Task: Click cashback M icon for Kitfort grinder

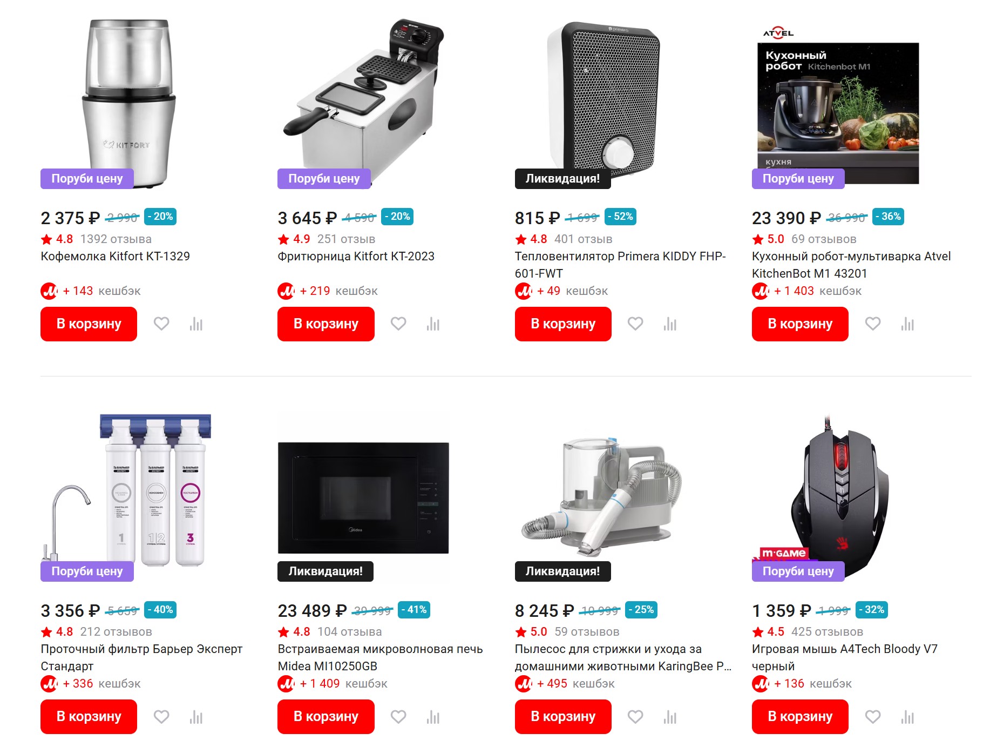Action: [49, 291]
